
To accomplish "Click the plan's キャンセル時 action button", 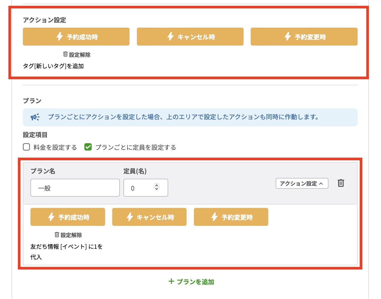I will pos(149,217).
